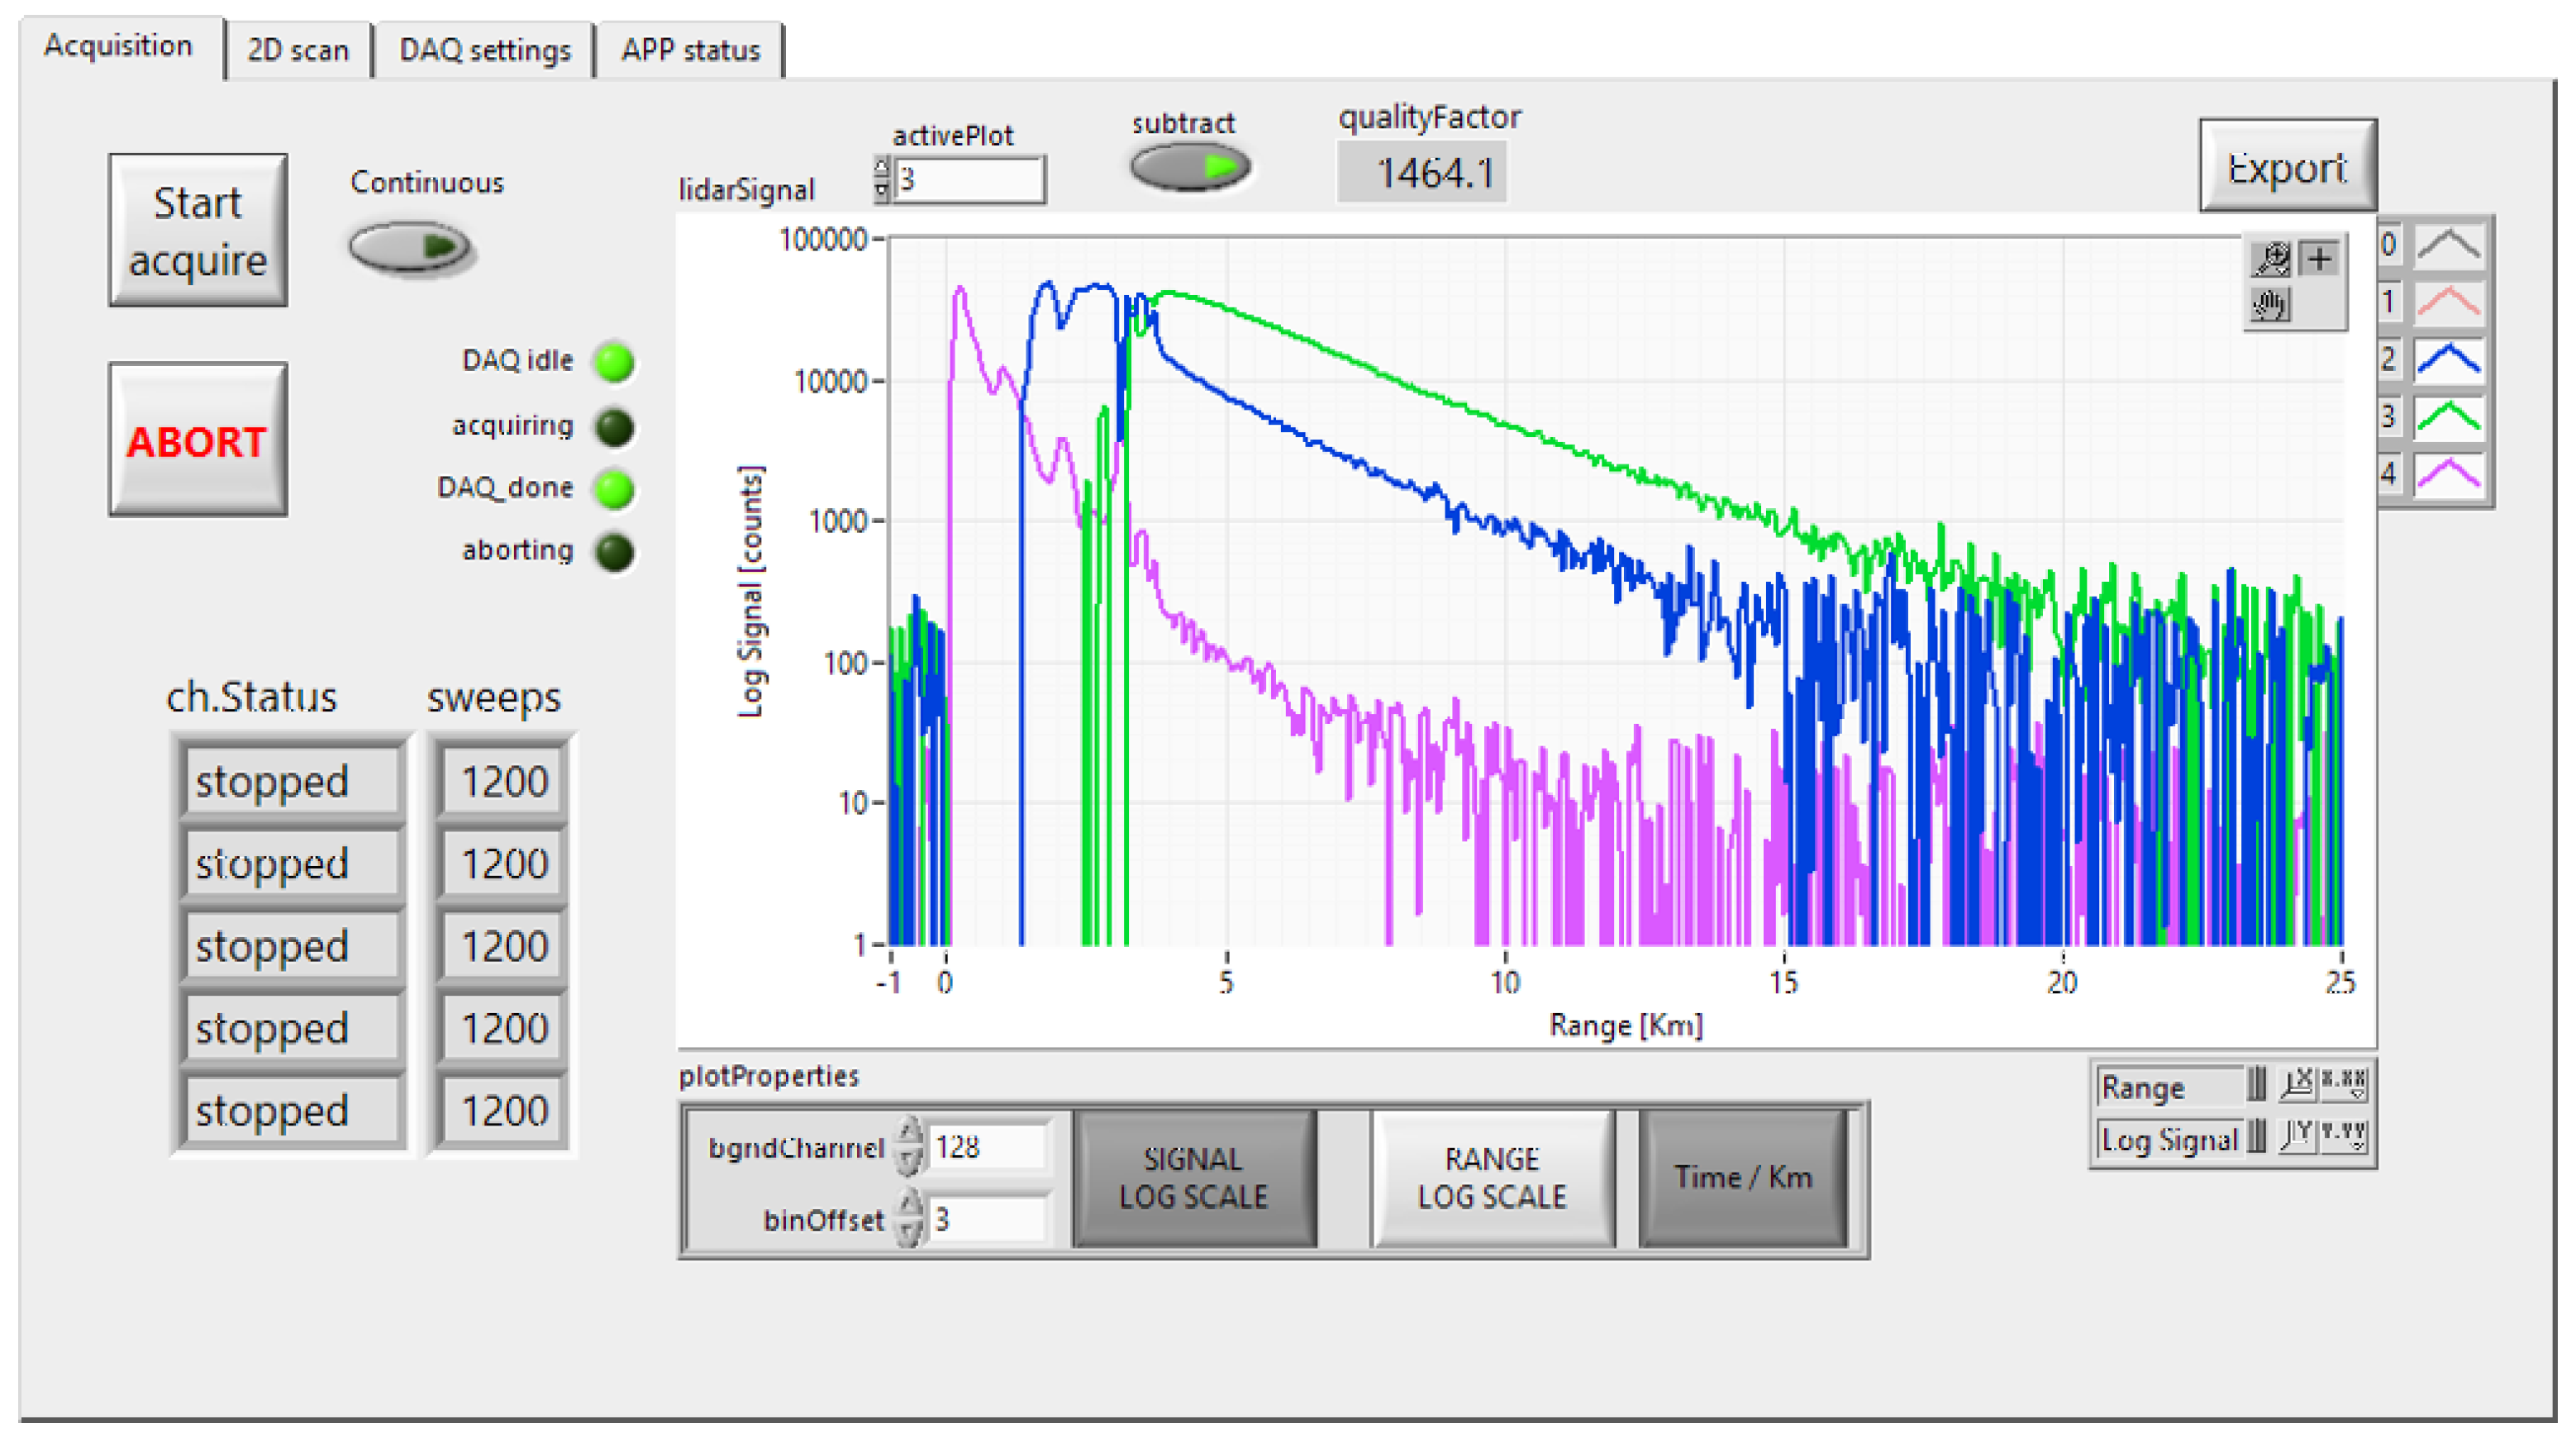Viewport: 2576px width, 1437px height.
Task: Toggle the Range axis scale lock
Action: pos(2256,1084)
